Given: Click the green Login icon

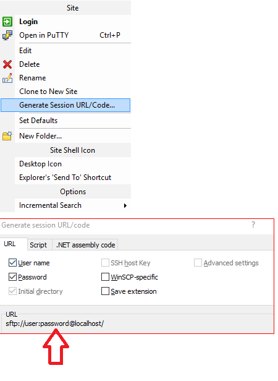Looking at the screenshot, I should point(7,22).
